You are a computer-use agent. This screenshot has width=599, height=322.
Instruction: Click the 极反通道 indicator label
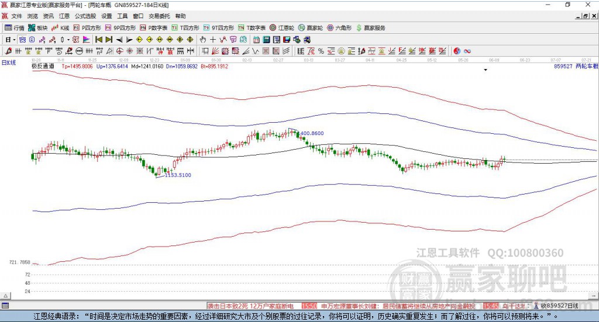(43, 66)
